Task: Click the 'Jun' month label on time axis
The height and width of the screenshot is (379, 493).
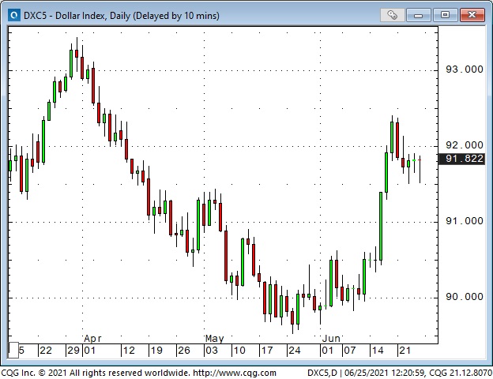Action: coord(331,339)
